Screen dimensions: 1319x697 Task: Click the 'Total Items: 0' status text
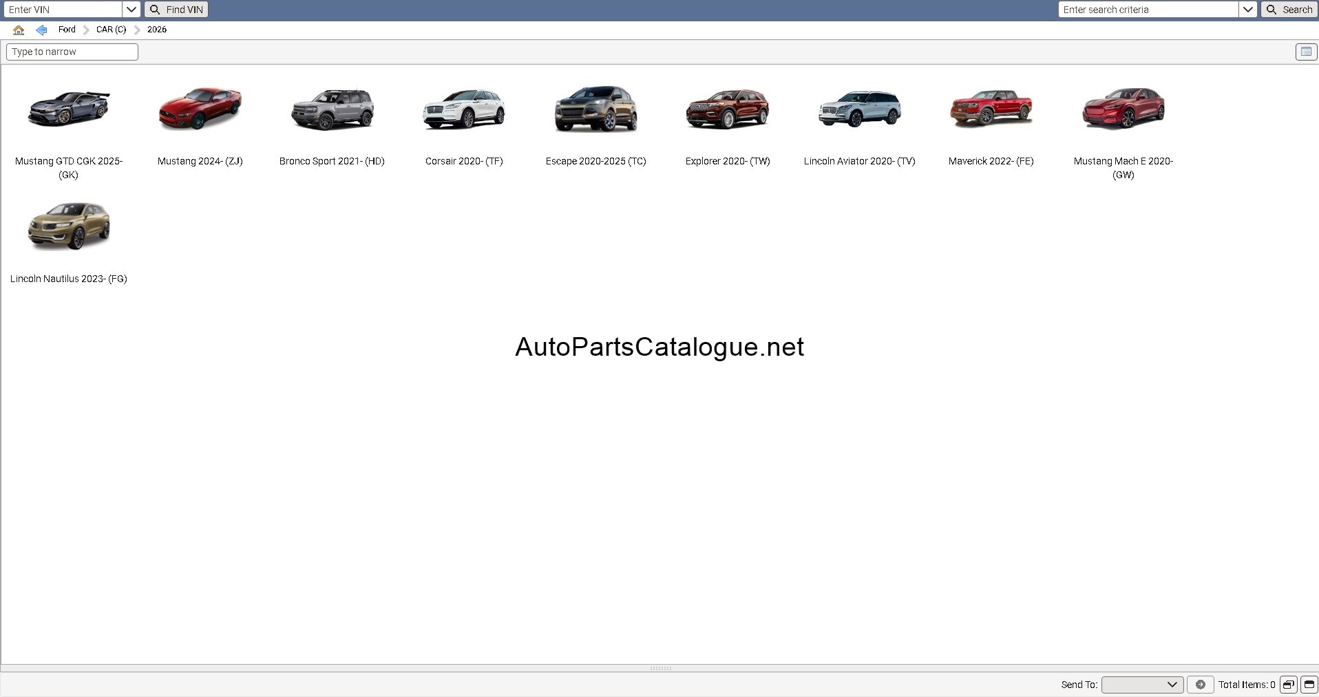(1247, 685)
